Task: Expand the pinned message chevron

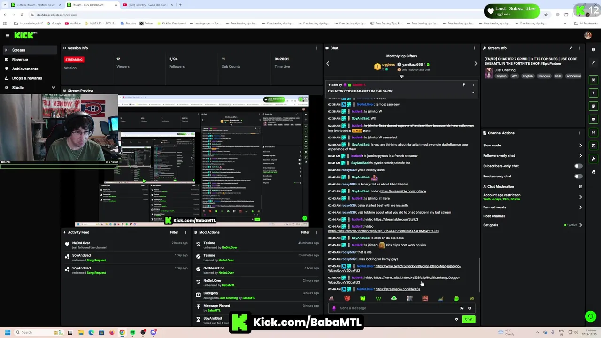Action: (x=473, y=92)
